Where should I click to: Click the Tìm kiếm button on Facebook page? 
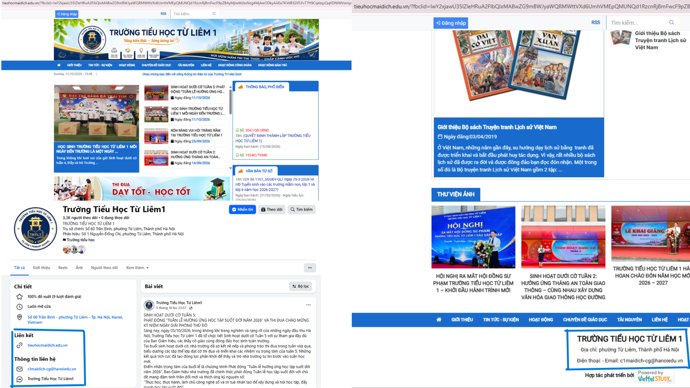coord(301,210)
